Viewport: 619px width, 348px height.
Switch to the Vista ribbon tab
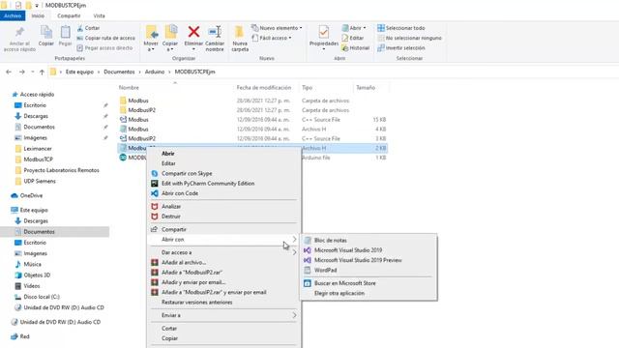click(x=99, y=15)
